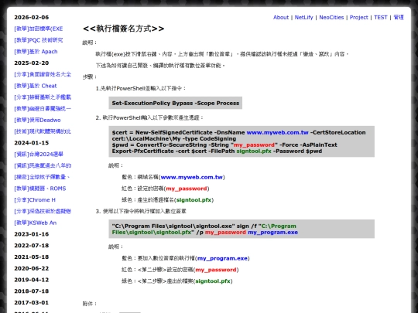The width and height of the screenshot is (418, 313).
Task: Click the $pwd = ConvertTo-SecureString code line
Action: coord(224,145)
